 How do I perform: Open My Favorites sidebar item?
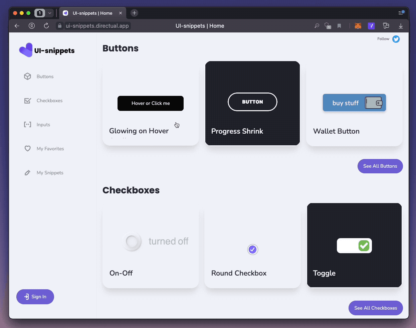(x=50, y=149)
